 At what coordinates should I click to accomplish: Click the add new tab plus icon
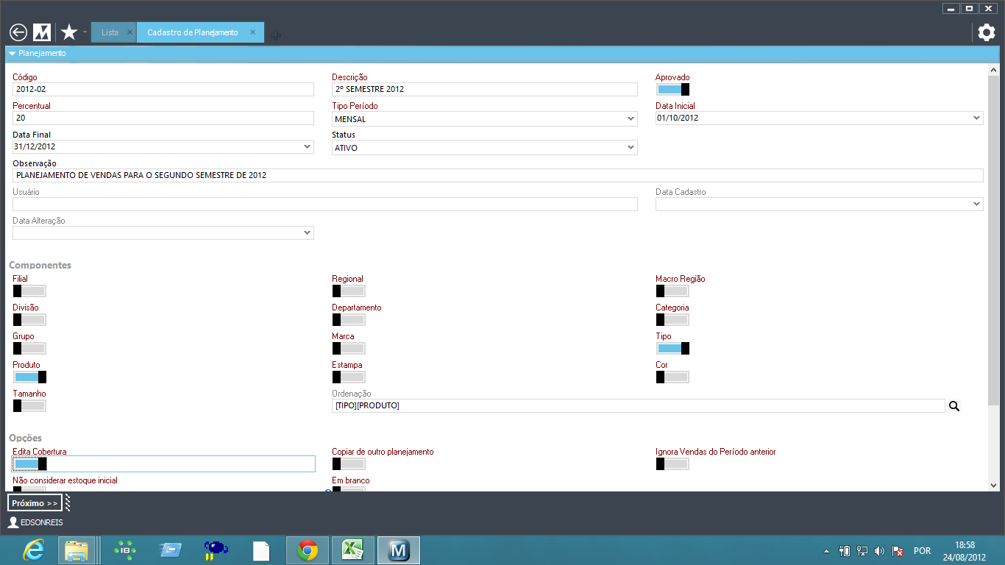[x=275, y=35]
